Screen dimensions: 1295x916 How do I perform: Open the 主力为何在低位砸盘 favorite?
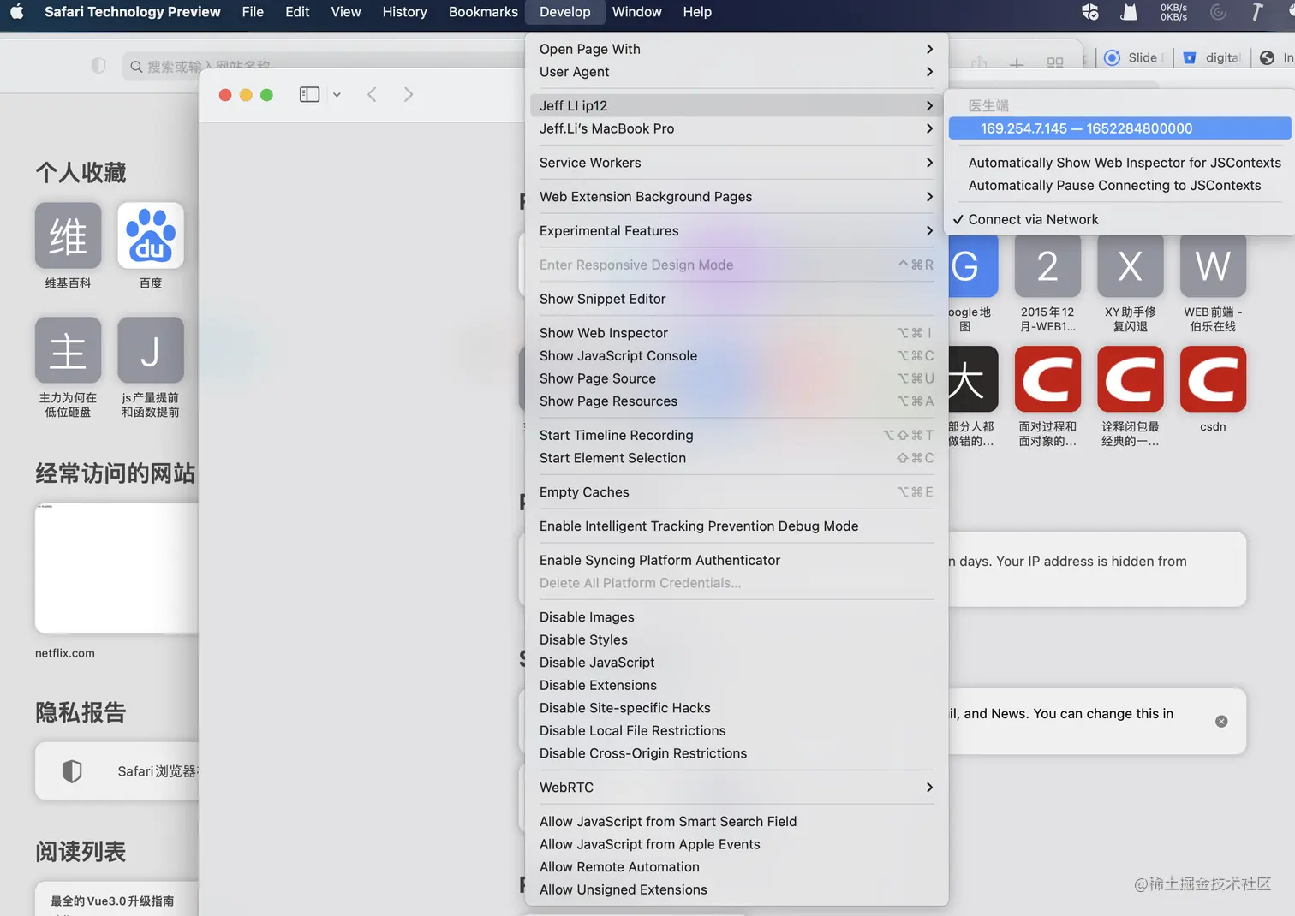pos(69,350)
